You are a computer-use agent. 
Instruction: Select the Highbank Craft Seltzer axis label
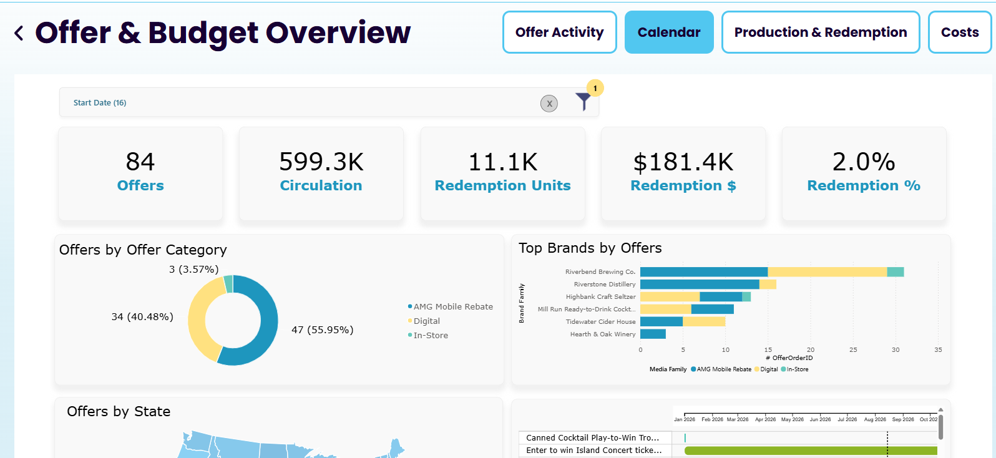(601, 296)
